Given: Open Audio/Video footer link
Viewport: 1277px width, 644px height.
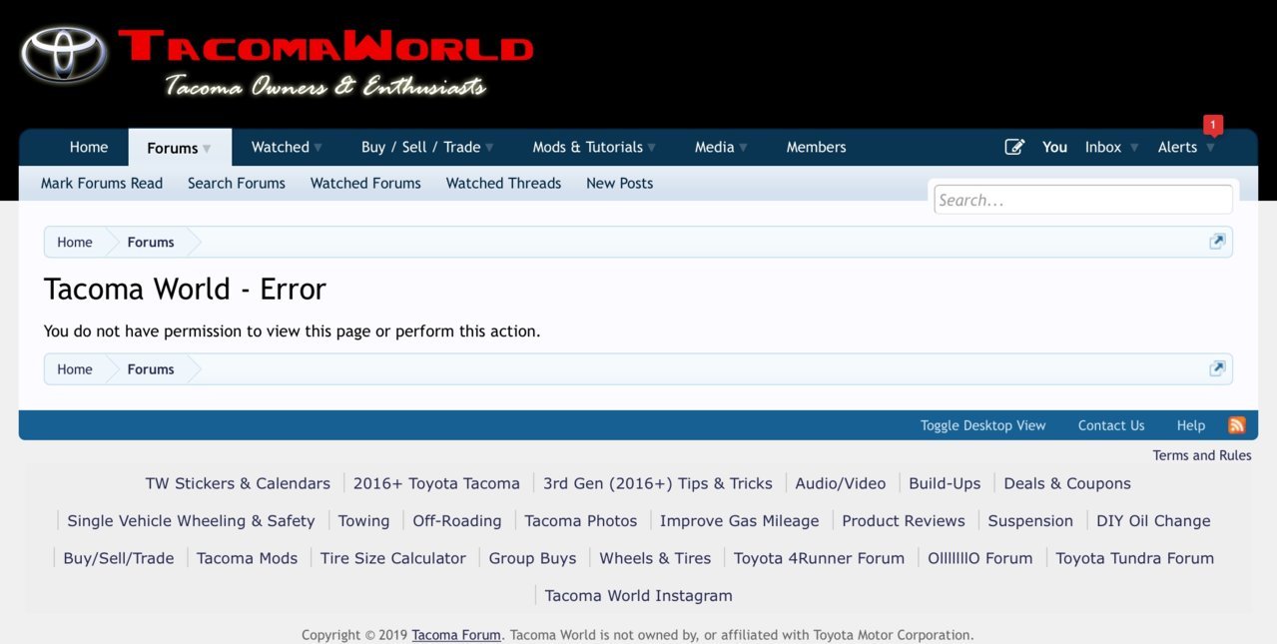Looking at the screenshot, I should coord(841,483).
